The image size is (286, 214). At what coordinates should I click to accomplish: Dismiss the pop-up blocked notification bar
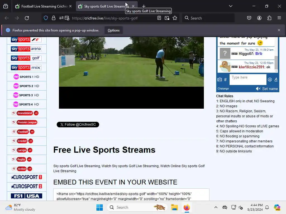click(279, 30)
